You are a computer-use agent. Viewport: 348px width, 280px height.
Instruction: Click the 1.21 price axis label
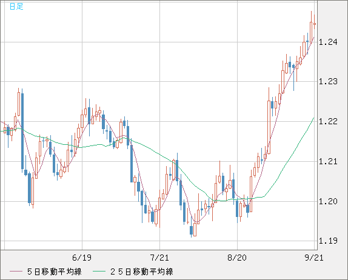tap(328, 161)
